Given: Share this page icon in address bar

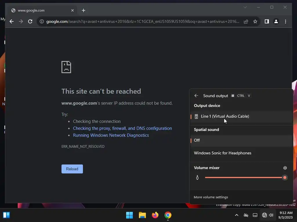Looking at the screenshot, I should [246, 21].
